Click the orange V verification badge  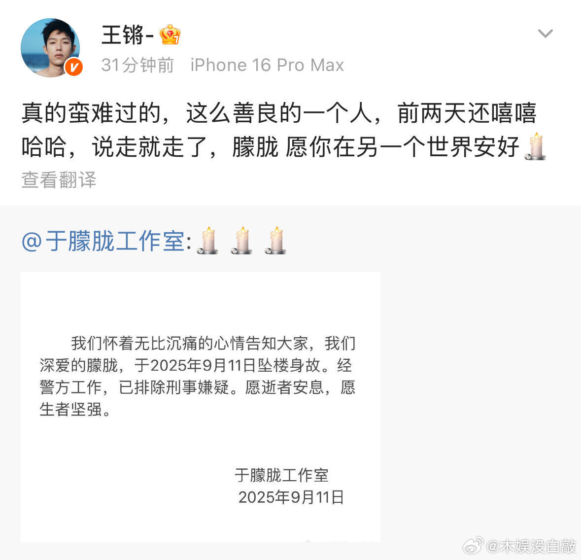pyautogui.click(x=74, y=67)
